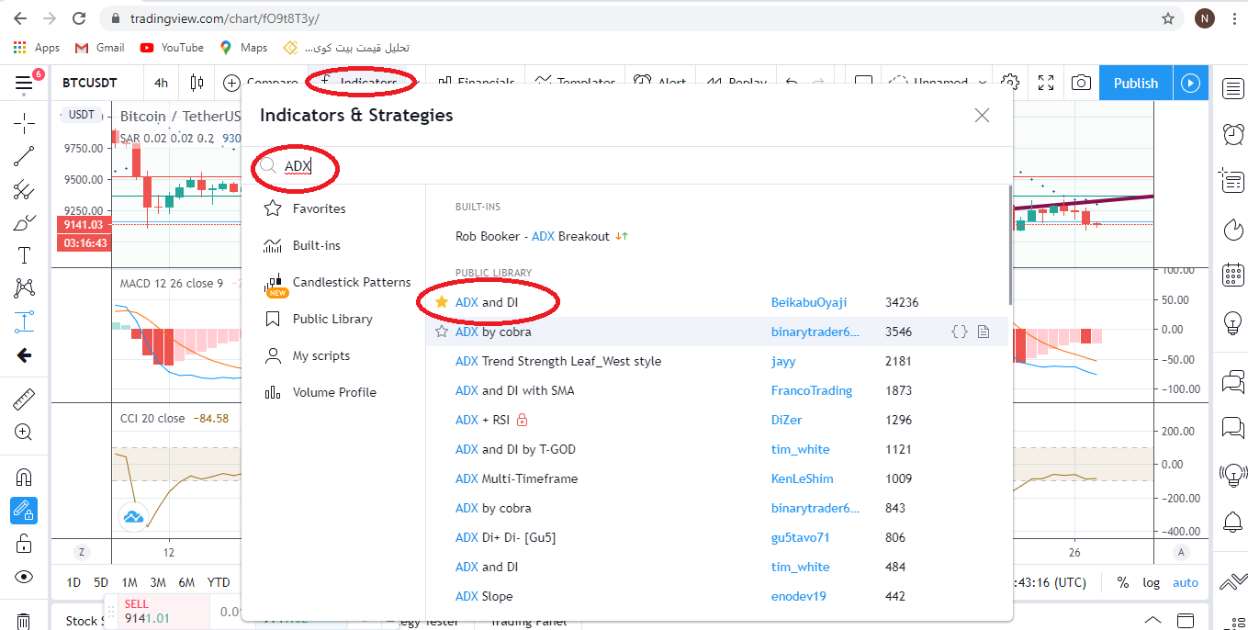The width and height of the screenshot is (1248, 630).
Task: Enter fullscreen chart mode
Action: click(x=1046, y=83)
